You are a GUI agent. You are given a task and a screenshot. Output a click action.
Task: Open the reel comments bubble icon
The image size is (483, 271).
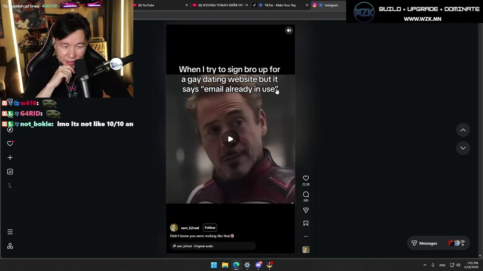coord(306,194)
